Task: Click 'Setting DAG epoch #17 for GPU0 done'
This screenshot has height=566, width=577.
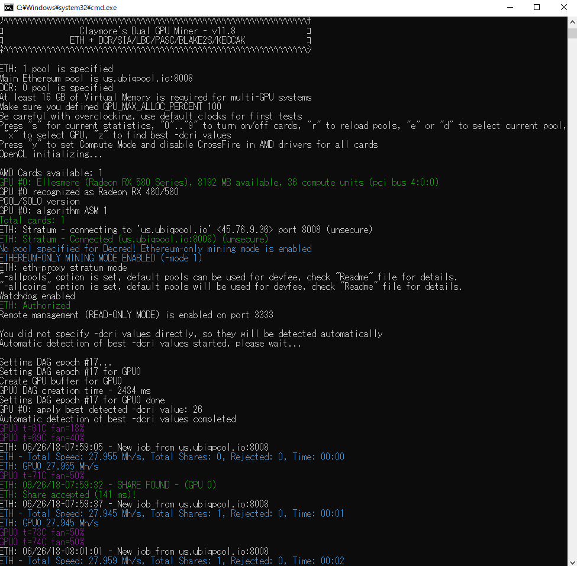Action: click(x=82, y=400)
